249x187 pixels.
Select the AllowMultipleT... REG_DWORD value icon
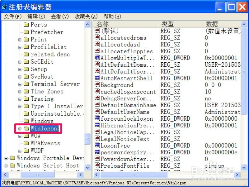[x=97, y=58]
